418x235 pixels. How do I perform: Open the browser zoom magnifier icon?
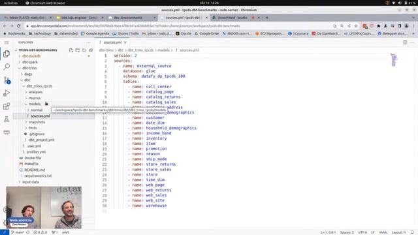click(342, 26)
